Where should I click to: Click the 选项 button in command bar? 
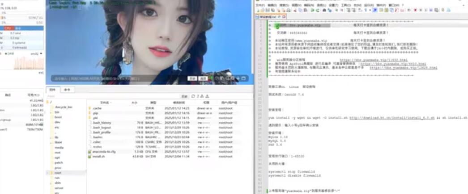coord(203,78)
